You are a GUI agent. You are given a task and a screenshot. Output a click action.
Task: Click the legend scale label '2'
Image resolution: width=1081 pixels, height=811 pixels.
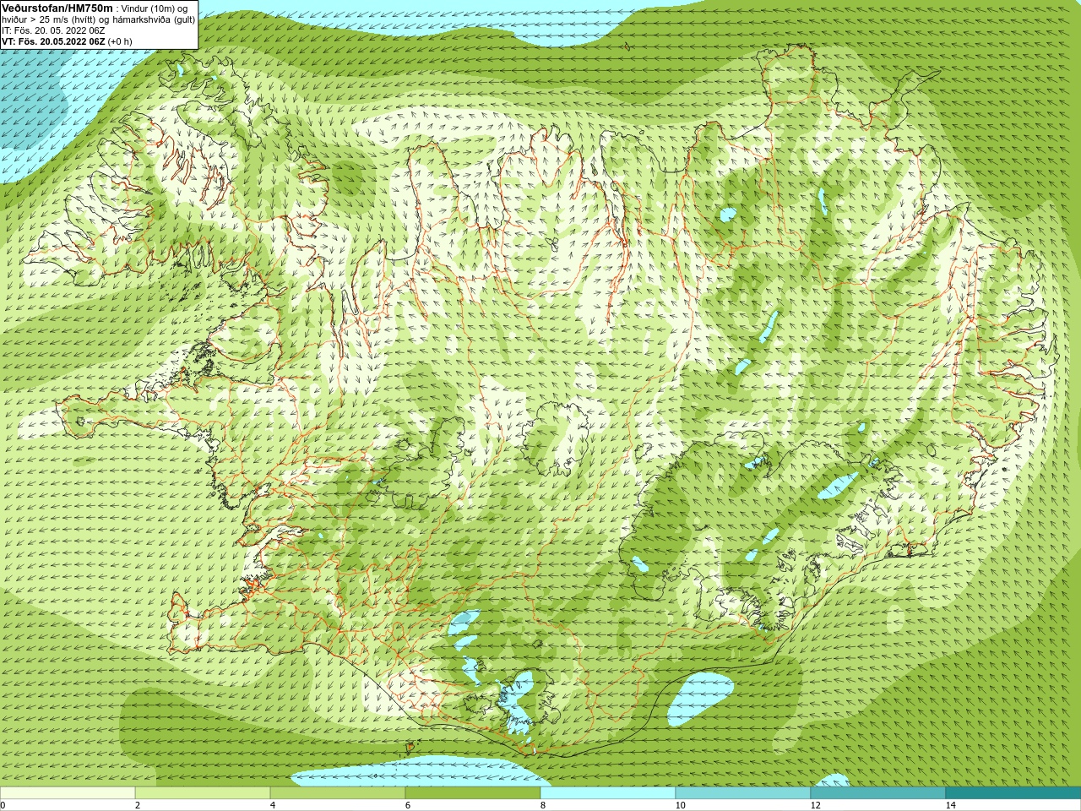pos(138,805)
